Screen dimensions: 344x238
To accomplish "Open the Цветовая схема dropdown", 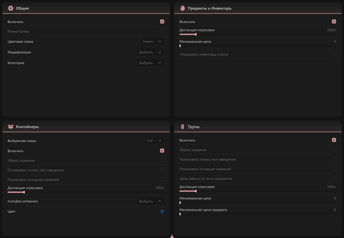I will tap(152, 41).
